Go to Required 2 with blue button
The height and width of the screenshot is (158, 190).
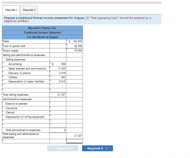97,148
